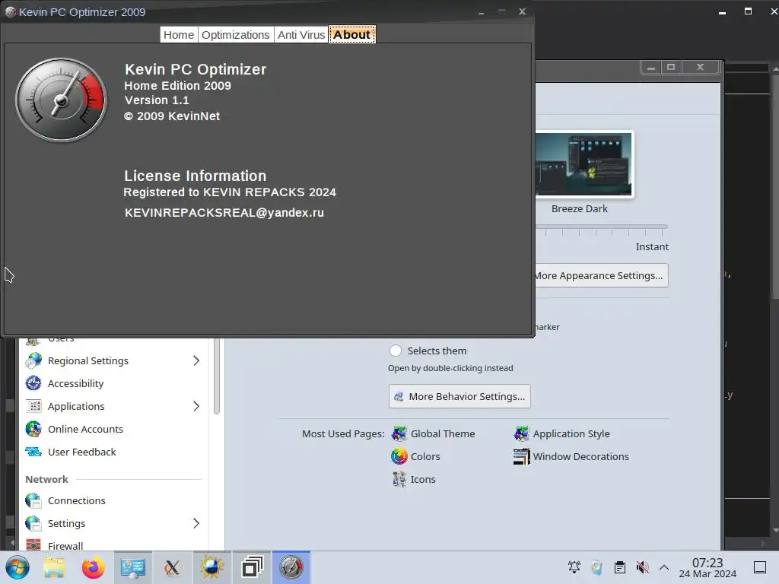The image size is (779, 584).
Task: Open the clipboard tray icon
Action: (619, 567)
